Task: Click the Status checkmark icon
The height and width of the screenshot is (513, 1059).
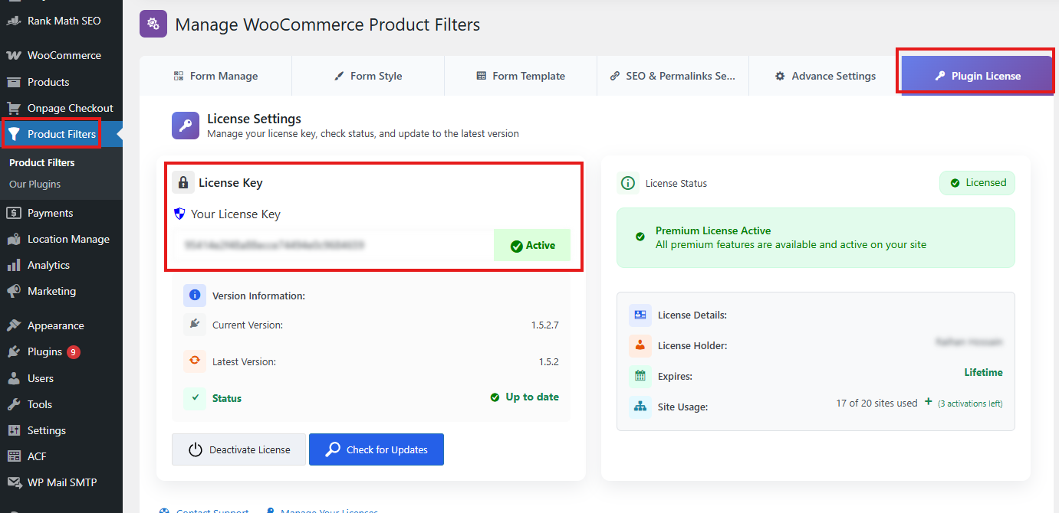Action: [x=195, y=398]
